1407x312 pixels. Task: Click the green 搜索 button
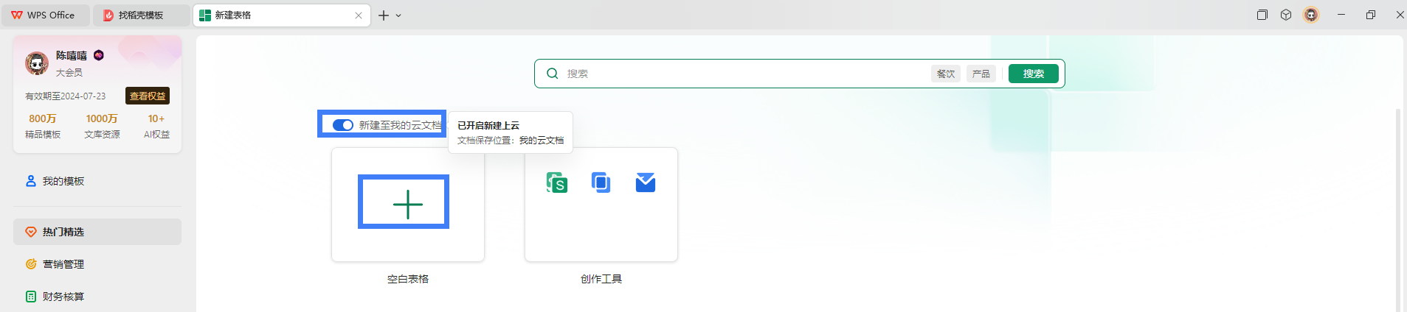[x=1033, y=74]
